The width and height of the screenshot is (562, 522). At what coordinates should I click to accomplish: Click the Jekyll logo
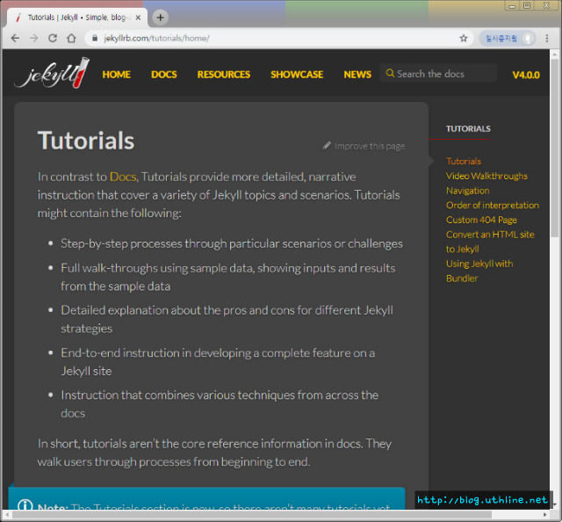[53, 73]
